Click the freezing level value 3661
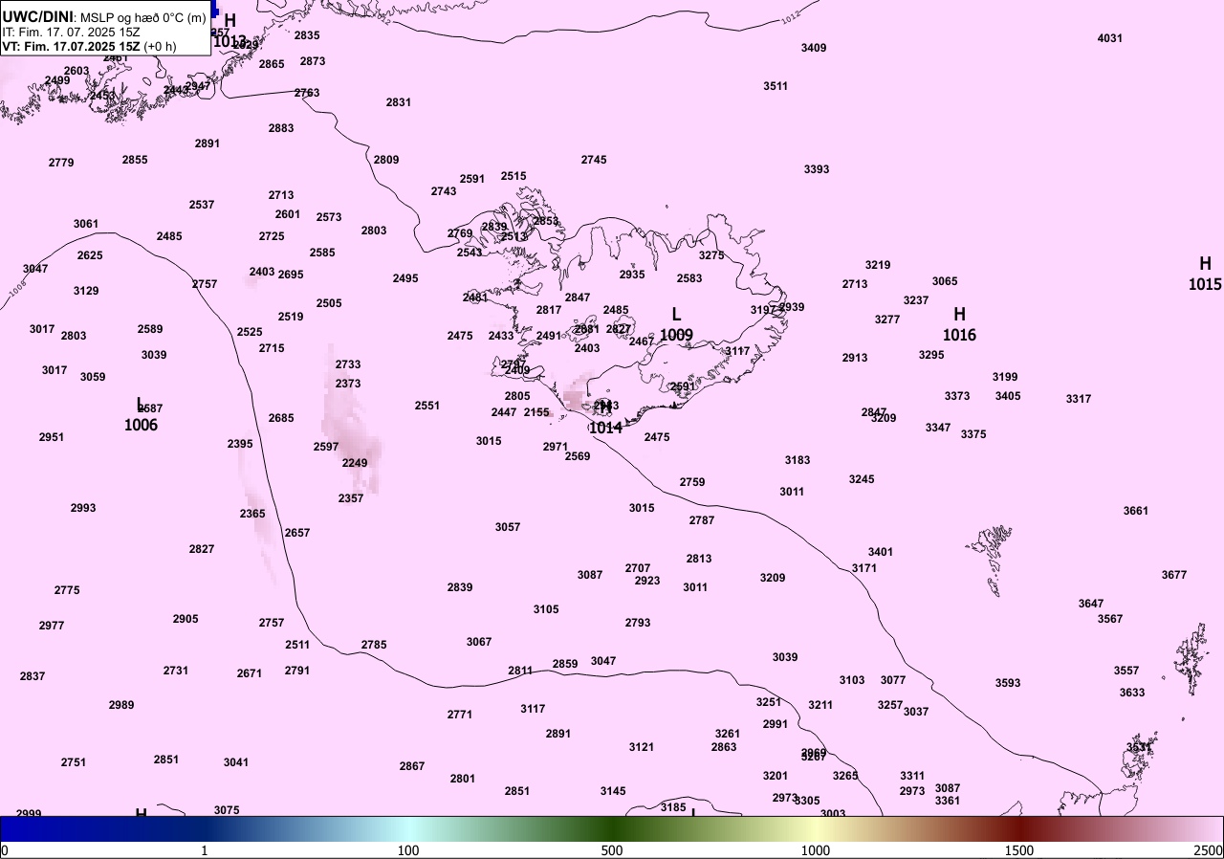The height and width of the screenshot is (859, 1224). (x=1136, y=511)
